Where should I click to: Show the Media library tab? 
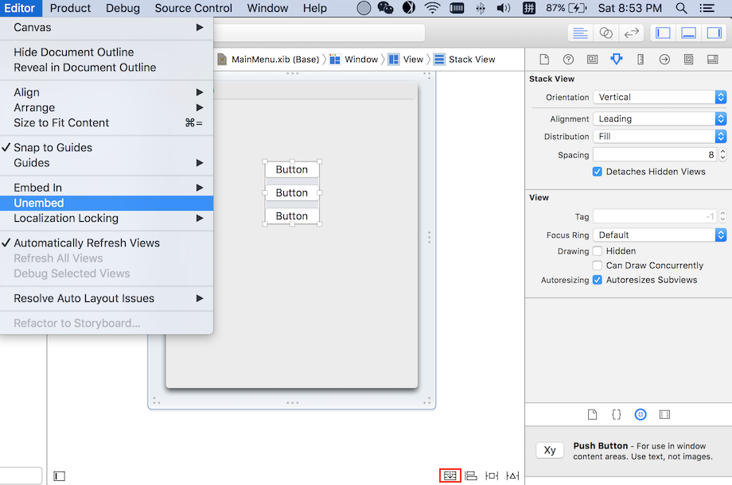664,414
